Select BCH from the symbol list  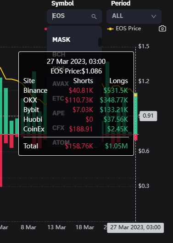coord(59,54)
